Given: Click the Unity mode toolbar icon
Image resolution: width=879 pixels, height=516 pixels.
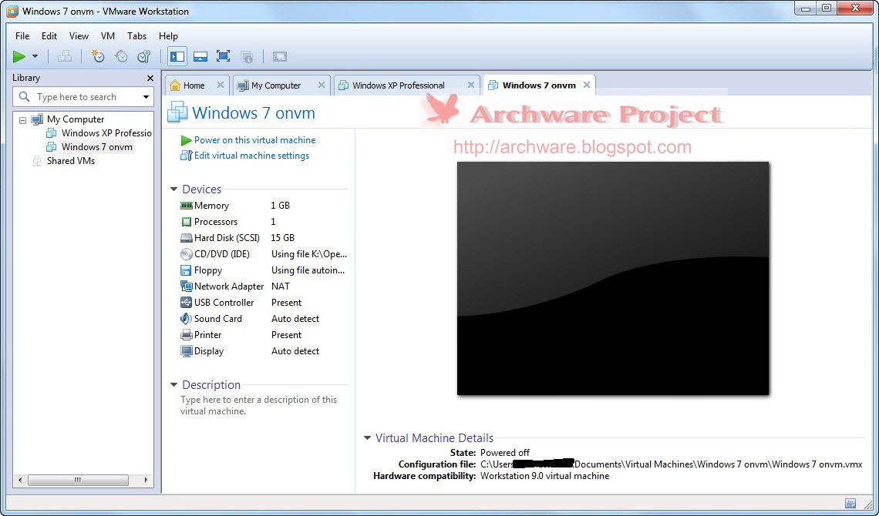Looking at the screenshot, I should [x=247, y=56].
